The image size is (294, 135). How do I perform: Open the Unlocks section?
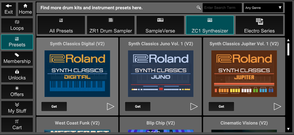(x=17, y=75)
